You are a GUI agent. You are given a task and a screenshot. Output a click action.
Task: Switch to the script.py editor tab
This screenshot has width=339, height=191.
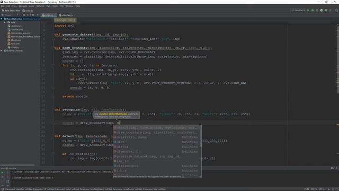(48, 15)
